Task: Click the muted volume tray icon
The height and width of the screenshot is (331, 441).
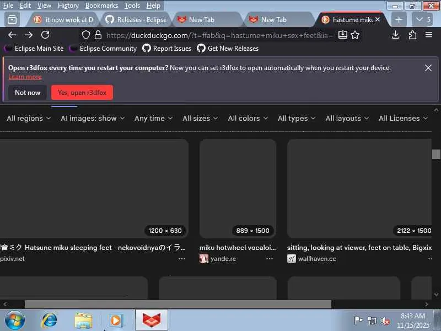Action: click(385, 321)
